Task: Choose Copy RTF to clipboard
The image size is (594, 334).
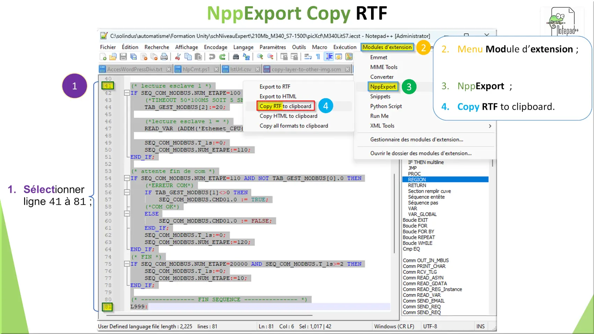Action: coord(285,106)
